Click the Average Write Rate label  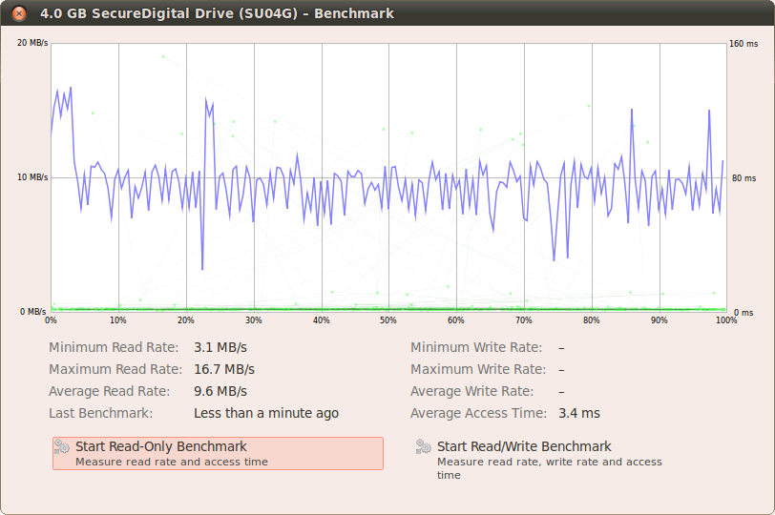[x=472, y=391]
